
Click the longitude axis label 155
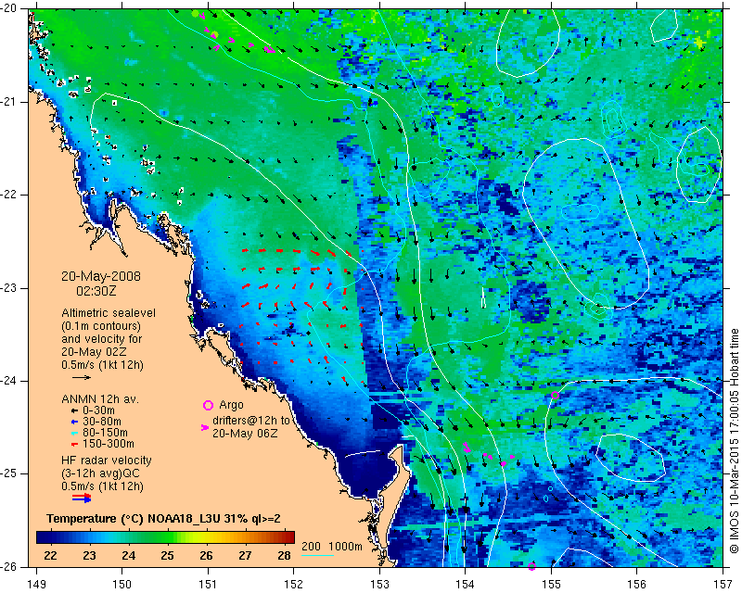tap(551, 585)
